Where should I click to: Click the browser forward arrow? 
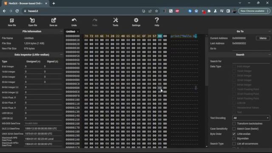click(11, 11)
